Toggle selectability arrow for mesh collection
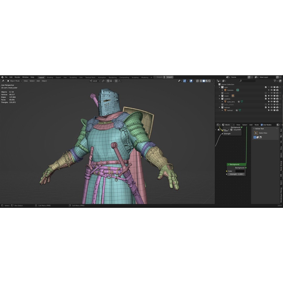Image resolution: width=283 pixels, height=283 pixels. point(269,96)
